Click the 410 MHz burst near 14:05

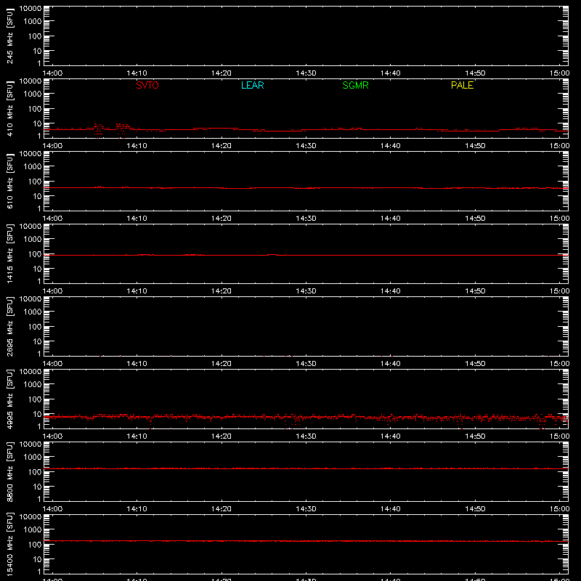click(98, 131)
